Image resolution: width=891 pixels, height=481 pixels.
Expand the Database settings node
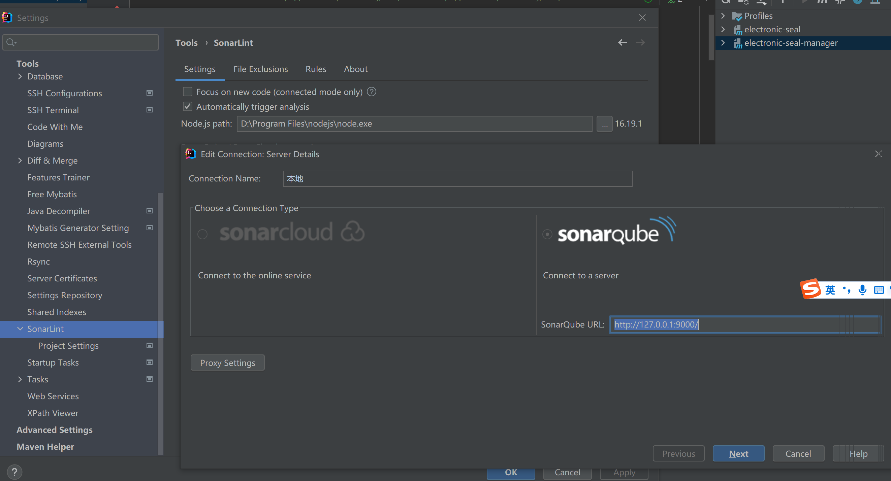(20, 76)
